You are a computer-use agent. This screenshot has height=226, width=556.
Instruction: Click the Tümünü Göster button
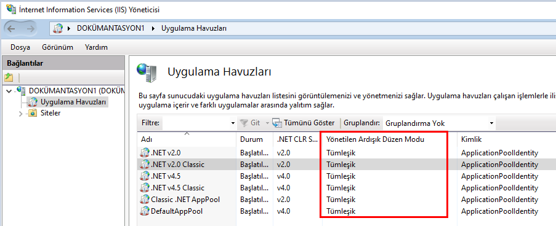(304, 123)
